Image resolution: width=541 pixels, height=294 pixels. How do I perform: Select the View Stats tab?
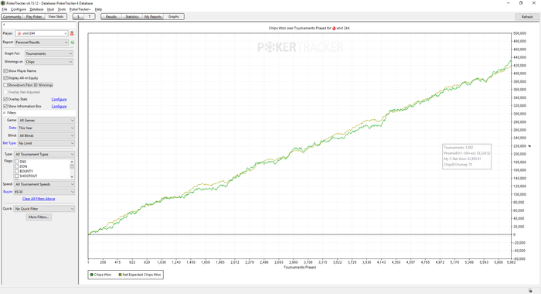56,16
